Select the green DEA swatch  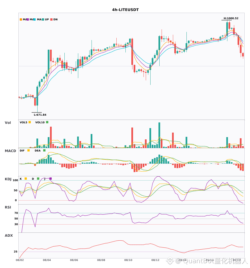[44, 150]
